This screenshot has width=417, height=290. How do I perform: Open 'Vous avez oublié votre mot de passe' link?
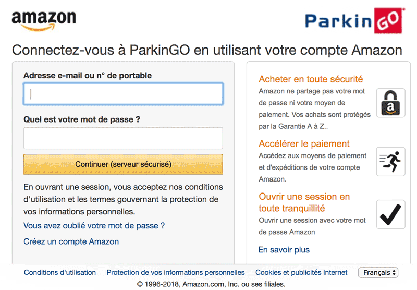pyautogui.click(x=94, y=226)
